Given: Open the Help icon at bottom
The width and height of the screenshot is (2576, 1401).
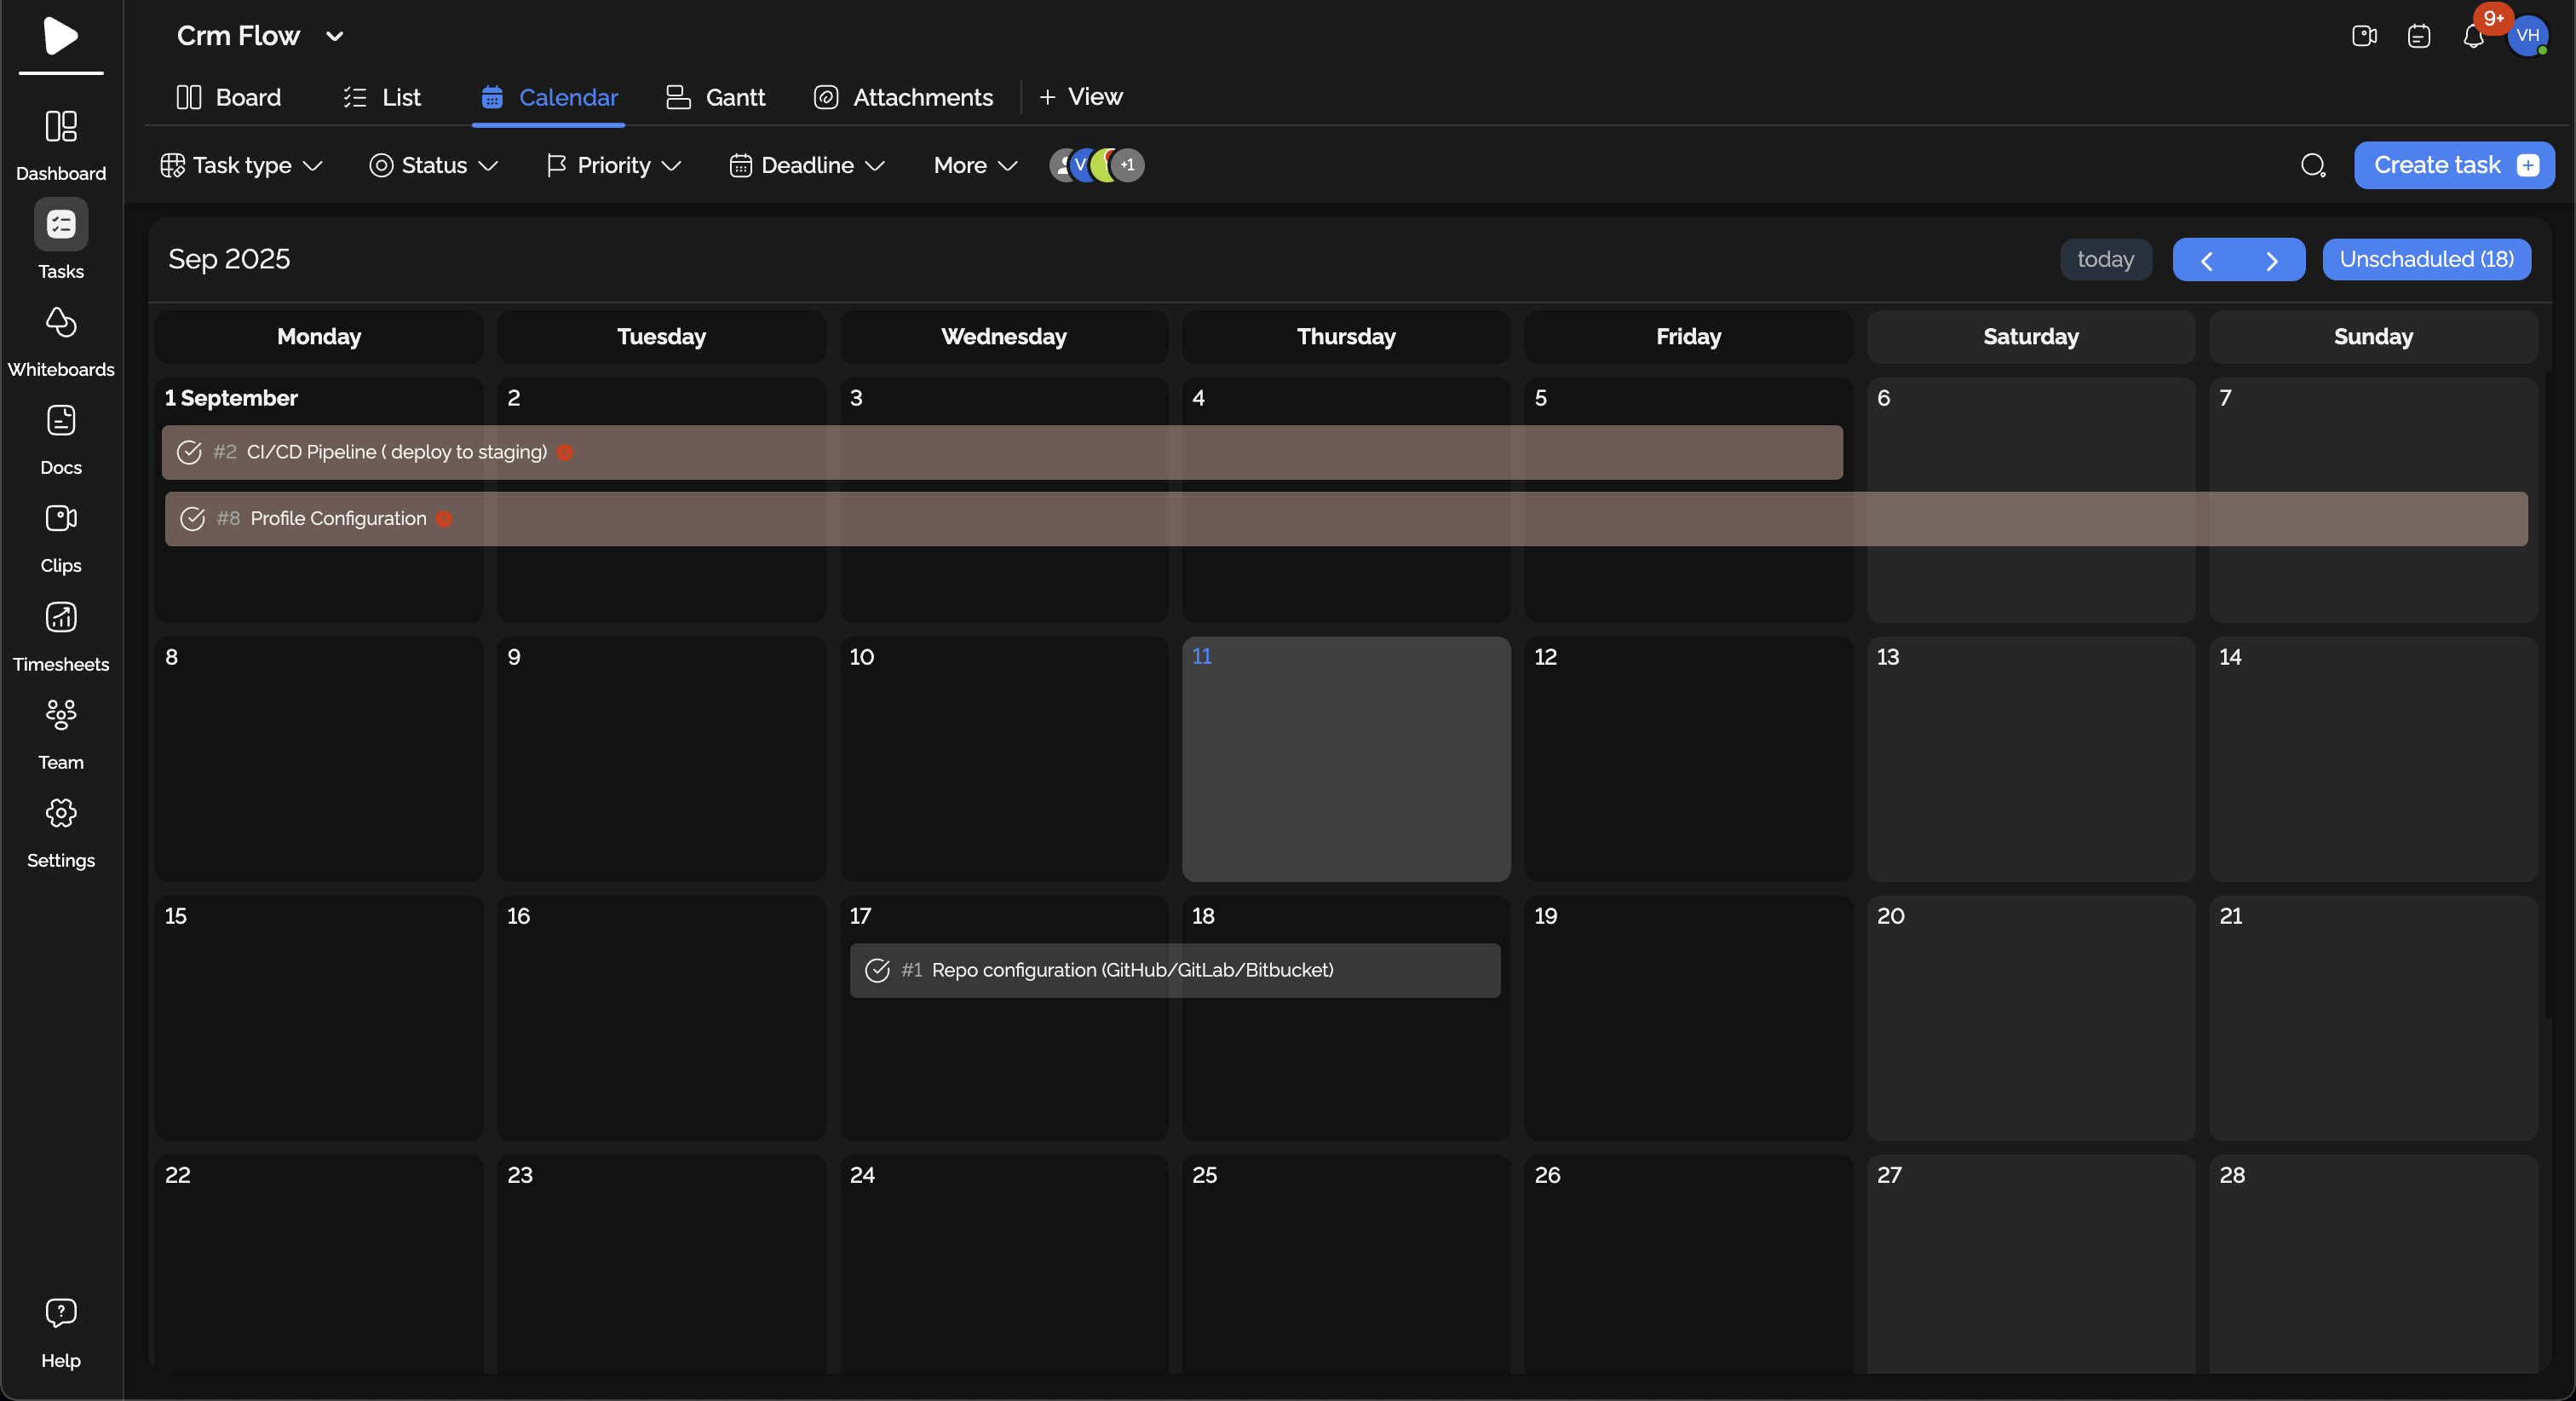Looking at the screenshot, I should tap(61, 1313).
